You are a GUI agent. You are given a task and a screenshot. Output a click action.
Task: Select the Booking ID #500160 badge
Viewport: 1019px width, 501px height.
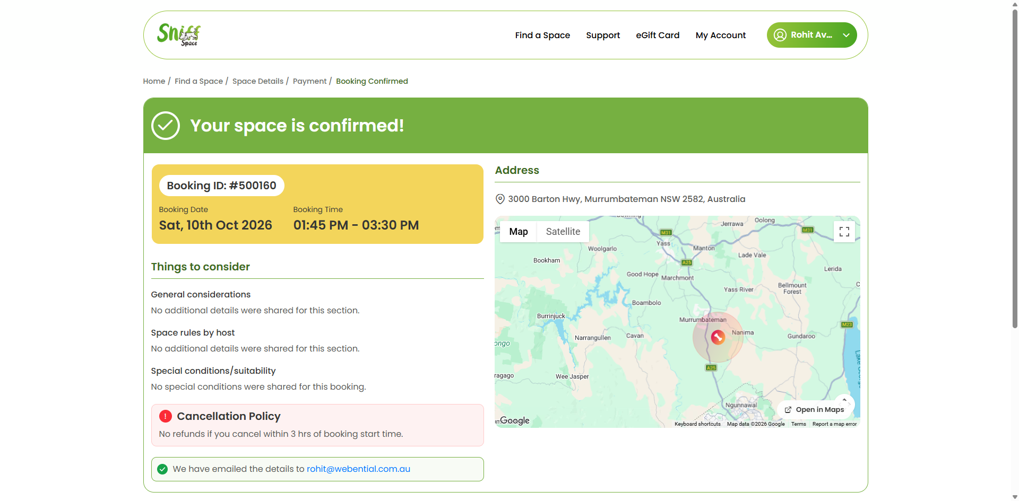(221, 186)
